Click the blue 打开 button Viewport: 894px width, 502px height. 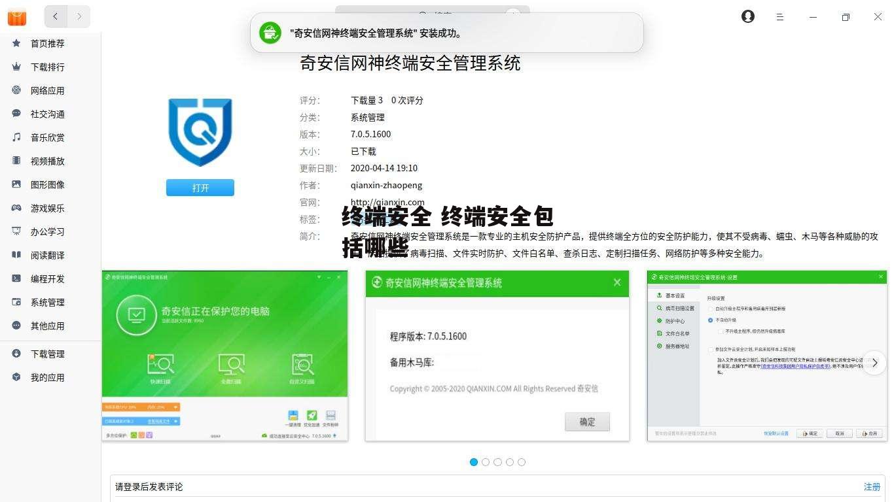(200, 188)
